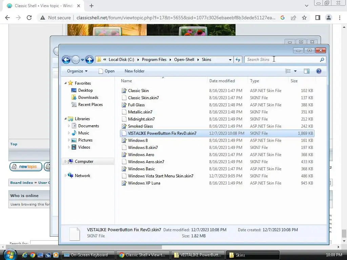The height and width of the screenshot is (260, 347).
Task: Create a New folder
Action: point(135,71)
